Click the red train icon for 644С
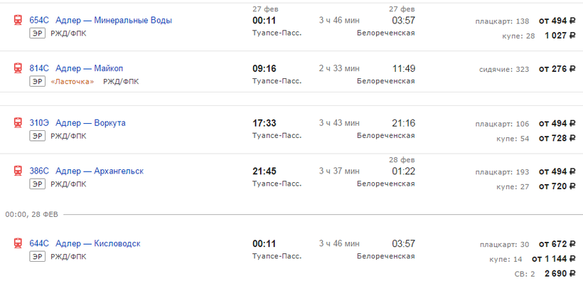Screen dimensions: 583x281 18,244
